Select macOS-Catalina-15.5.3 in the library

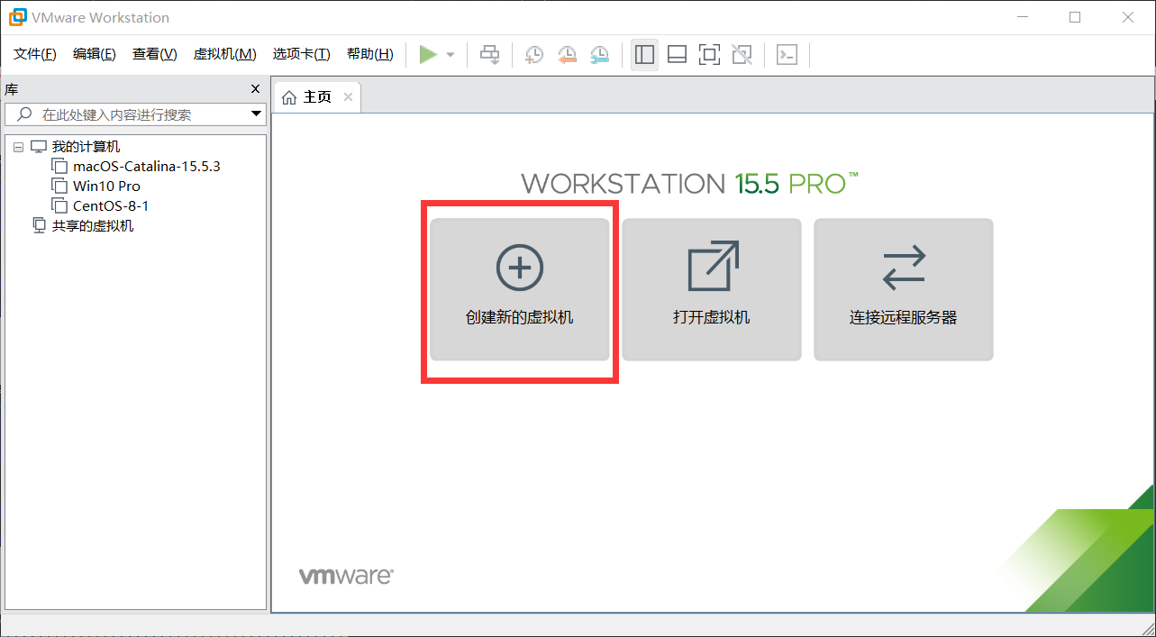tap(146, 167)
